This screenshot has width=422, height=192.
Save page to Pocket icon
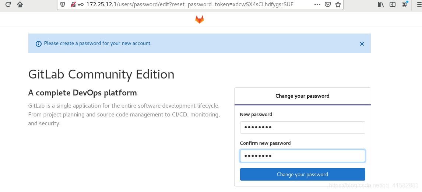(x=327, y=4)
